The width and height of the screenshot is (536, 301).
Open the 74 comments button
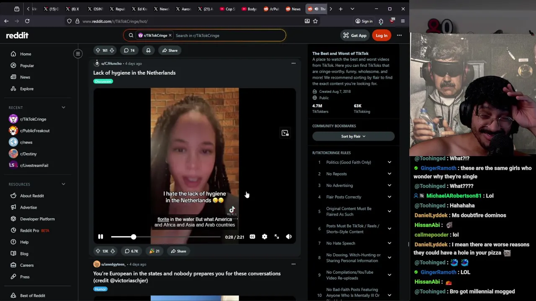129,51
